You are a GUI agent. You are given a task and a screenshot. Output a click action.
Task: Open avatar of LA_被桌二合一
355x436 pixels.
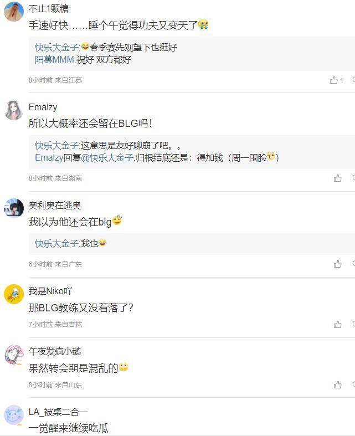tap(13, 414)
